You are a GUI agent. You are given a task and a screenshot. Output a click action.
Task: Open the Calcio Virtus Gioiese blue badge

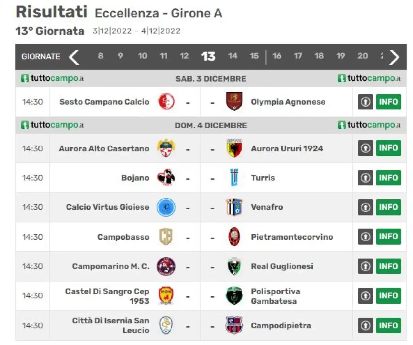tap(166, 207)
